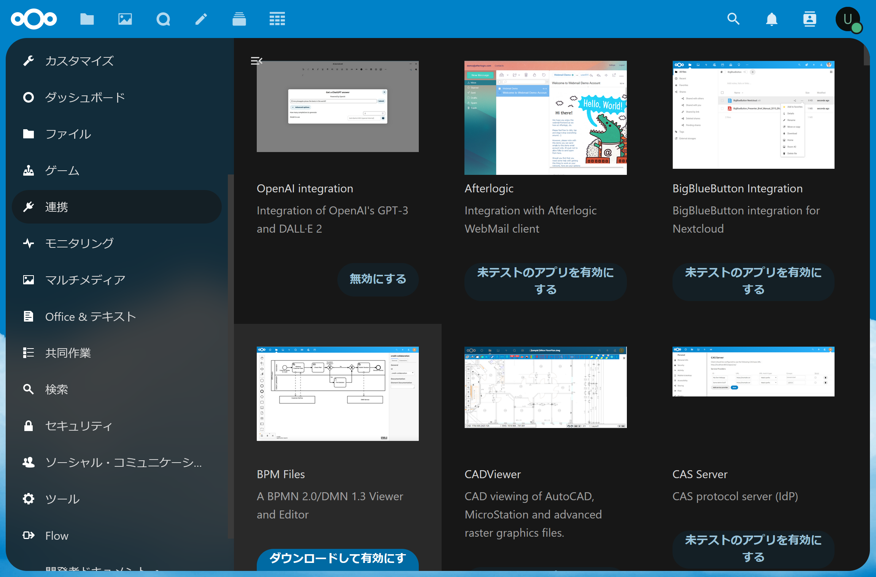The height and width of the screenshot is (577, 876).
Task: Open the Office & テキスト category
Action: pyautogui.click(x=117, y=316)
